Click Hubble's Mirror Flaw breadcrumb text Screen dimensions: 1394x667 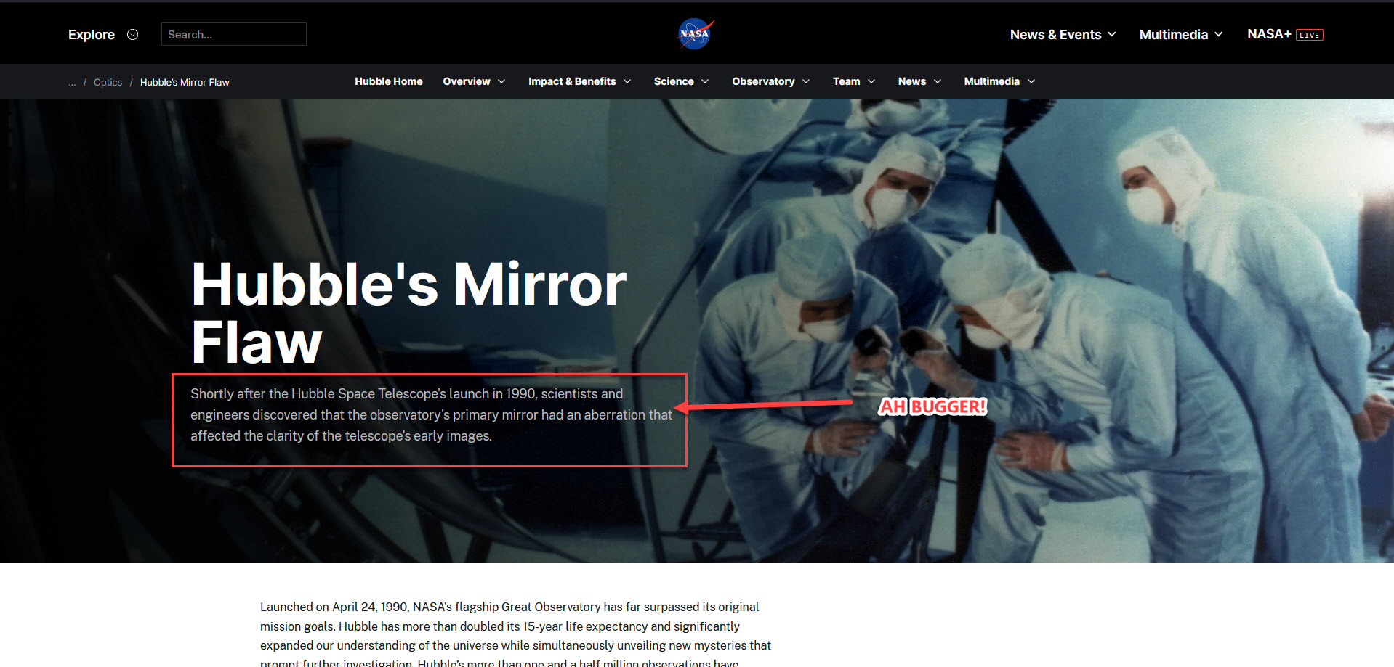185,82
